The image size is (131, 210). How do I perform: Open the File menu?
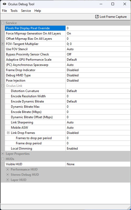tap(4, 11)
